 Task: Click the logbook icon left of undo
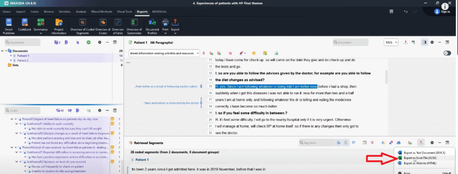tap(391, 12)
